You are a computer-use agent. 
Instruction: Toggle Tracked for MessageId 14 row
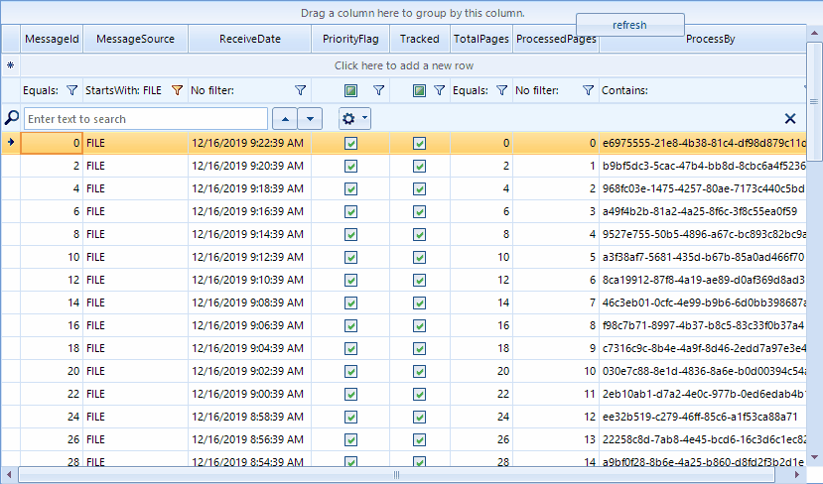419,303
